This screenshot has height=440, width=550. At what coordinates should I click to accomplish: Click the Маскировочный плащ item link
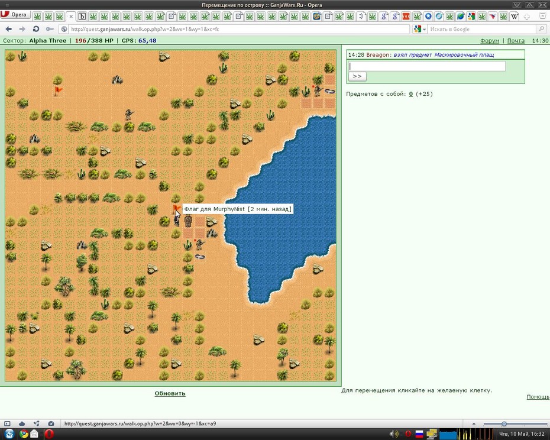464,55
